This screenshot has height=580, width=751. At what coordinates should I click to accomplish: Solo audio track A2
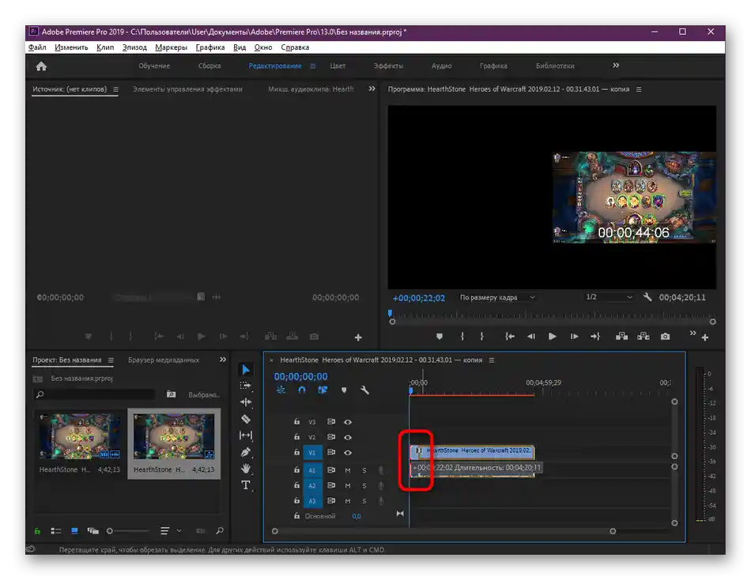(364, 486)
